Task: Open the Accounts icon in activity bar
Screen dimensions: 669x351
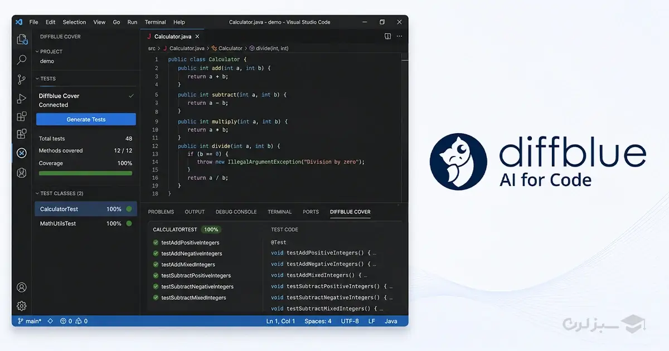Action: point(22,287)
